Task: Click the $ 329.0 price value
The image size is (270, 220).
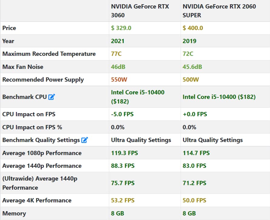Action: [121, 28]
